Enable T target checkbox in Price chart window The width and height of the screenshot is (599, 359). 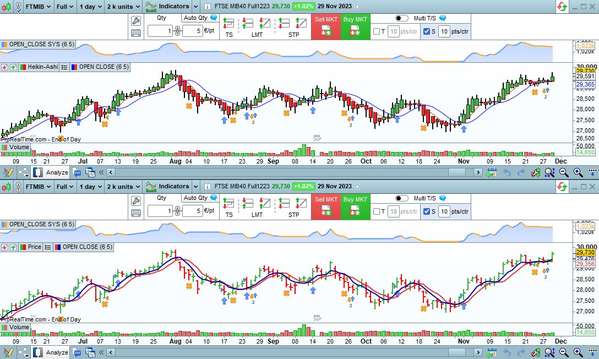[377, 211]
